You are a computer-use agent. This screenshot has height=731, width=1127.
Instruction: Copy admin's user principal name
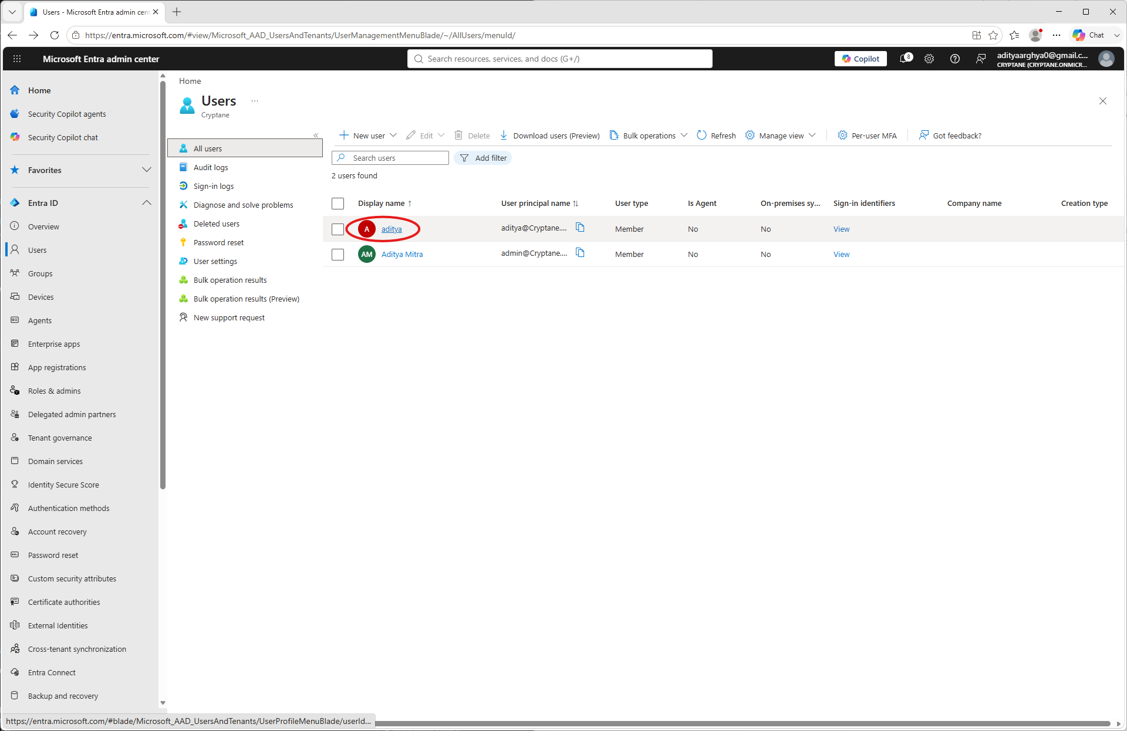[580, 253]
